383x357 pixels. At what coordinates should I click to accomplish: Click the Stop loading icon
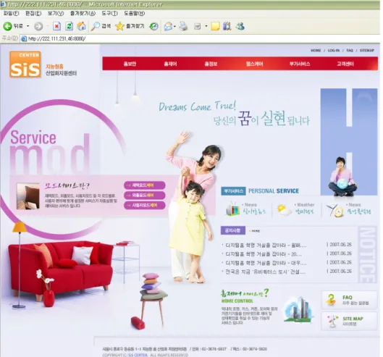[57, 26]
